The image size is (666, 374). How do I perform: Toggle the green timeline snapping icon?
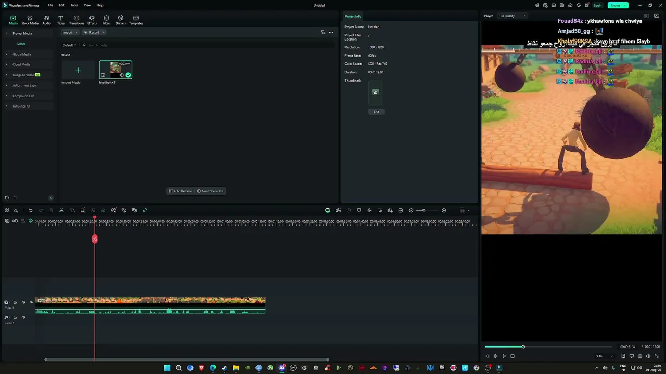(31, 221)
